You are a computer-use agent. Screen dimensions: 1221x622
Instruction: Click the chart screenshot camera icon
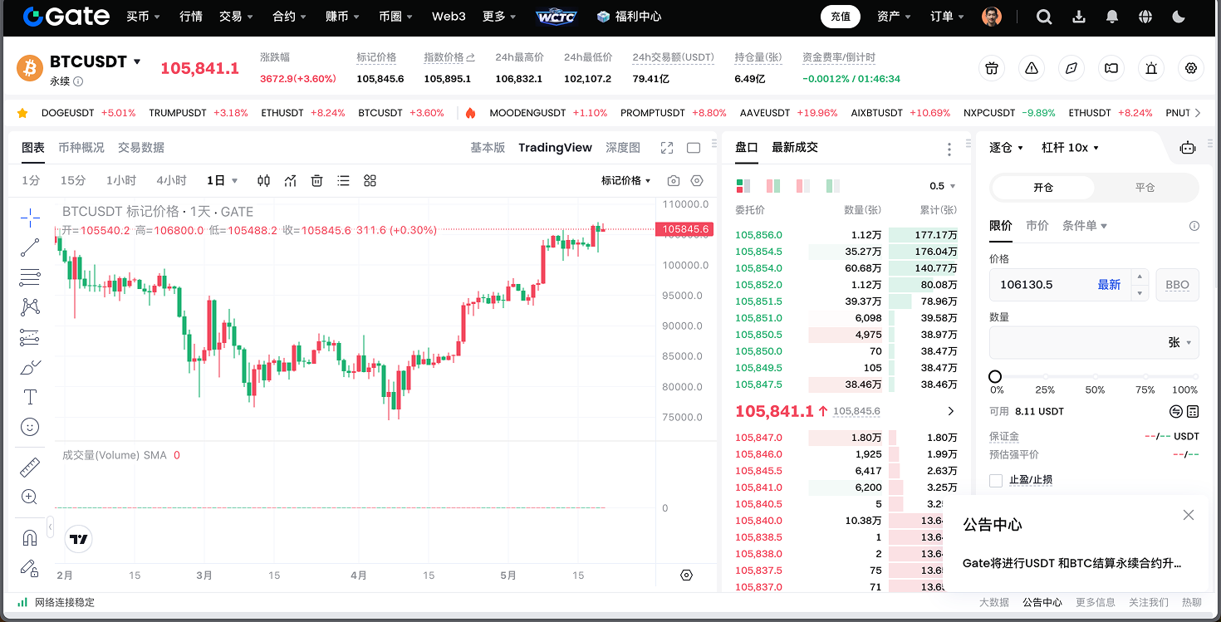tap(674, 181)
